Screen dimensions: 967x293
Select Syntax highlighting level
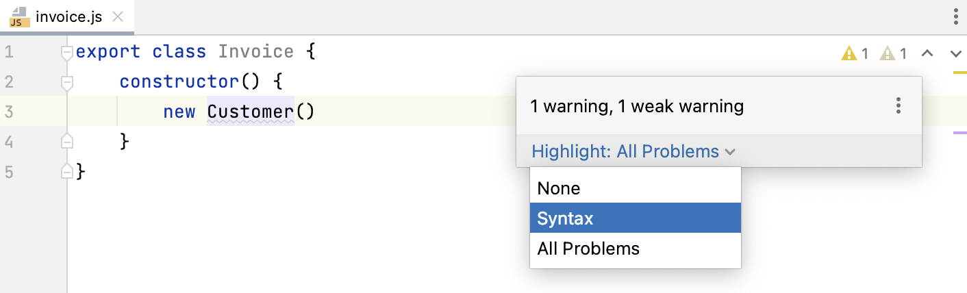click(x=566, y=218)
